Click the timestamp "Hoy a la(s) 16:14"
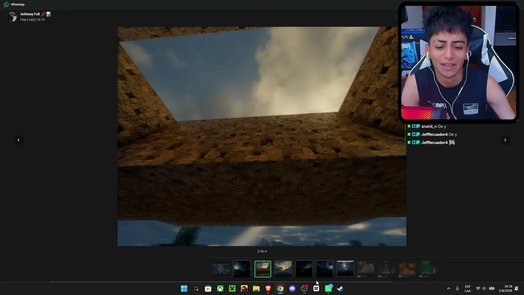 [x=32, y=20]
